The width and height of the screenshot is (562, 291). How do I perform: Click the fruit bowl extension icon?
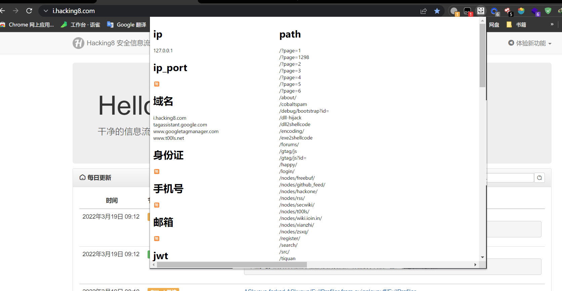[521, 11]
